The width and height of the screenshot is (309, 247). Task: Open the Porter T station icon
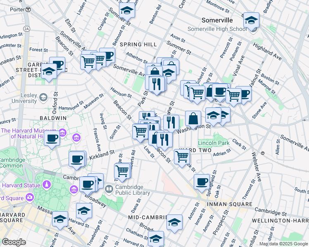[29, 9]
